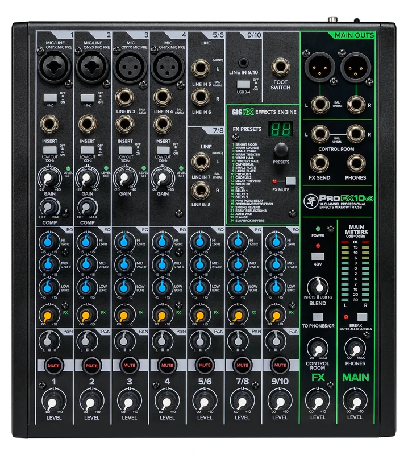Toggle the FX MUTE button
This screenshot has height=455, width=408.
(x=290, y=181)
